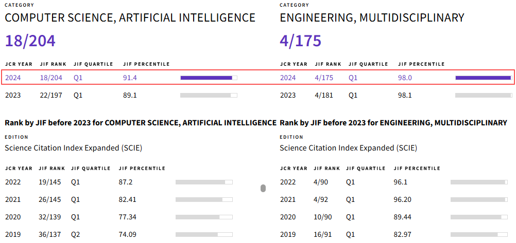516x243 pixels.
Task: Click the 4/175 JIF rank in 2024 row
Action: (x=324, y=78)
